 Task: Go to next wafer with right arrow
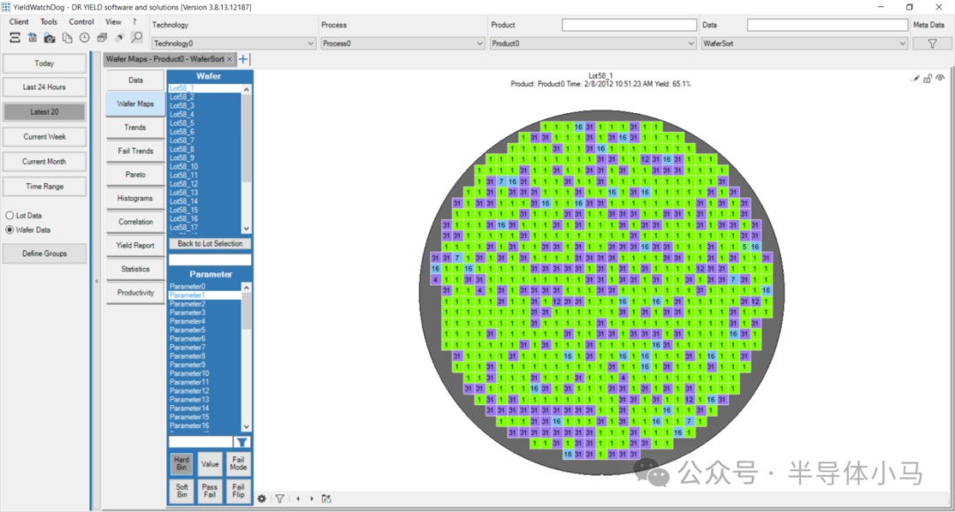click(312, 499)
